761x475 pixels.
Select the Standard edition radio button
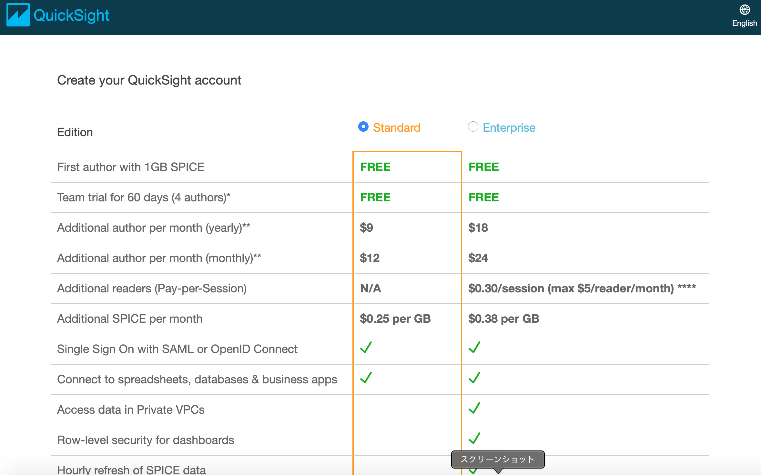pos(363,126)
